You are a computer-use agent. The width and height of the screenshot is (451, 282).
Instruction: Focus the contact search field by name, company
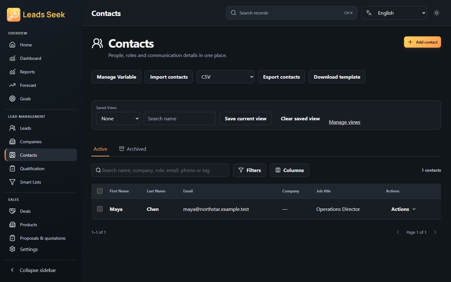click(x=160, y=170)
